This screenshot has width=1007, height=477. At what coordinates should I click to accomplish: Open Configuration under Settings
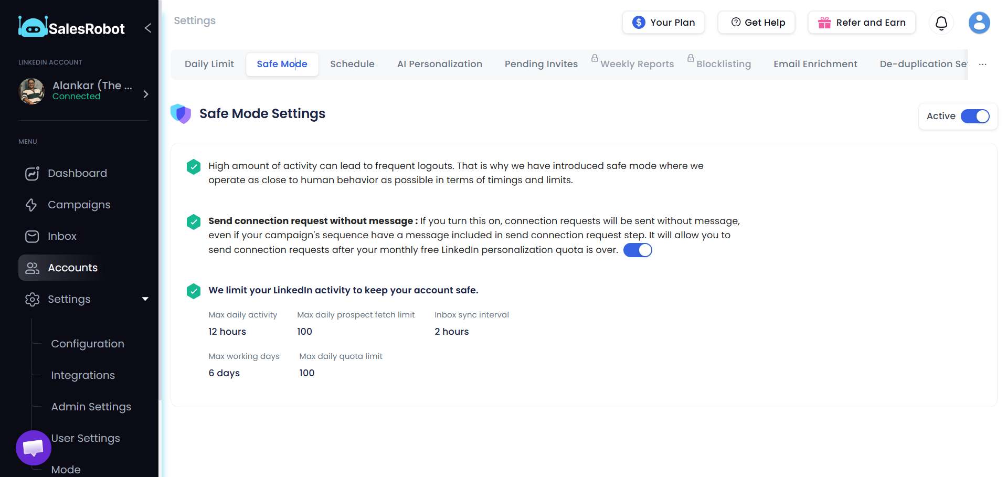tap(88, 344)
